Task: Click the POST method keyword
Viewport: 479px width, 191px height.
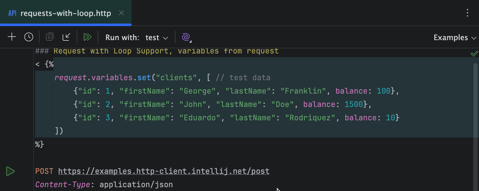Action: pos(44,171)
